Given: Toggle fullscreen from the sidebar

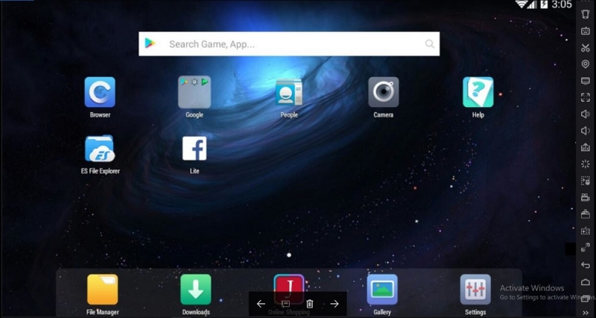Looking at the screenshot, I should pyautogui.click(x=586, y=97).
